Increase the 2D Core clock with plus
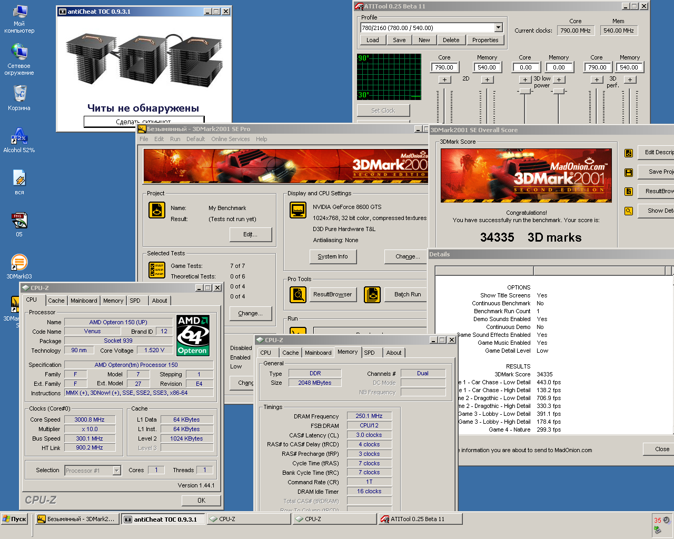The height and width of the screenshot is (539, 674). point(444,79)
